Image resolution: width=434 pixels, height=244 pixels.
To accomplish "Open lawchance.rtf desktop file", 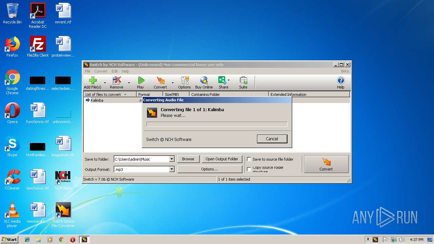I will point(38,180).
